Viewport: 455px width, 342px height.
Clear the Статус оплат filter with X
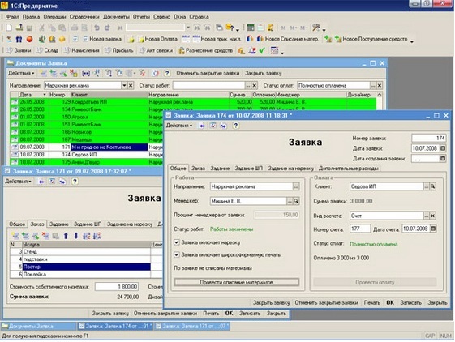380,85
